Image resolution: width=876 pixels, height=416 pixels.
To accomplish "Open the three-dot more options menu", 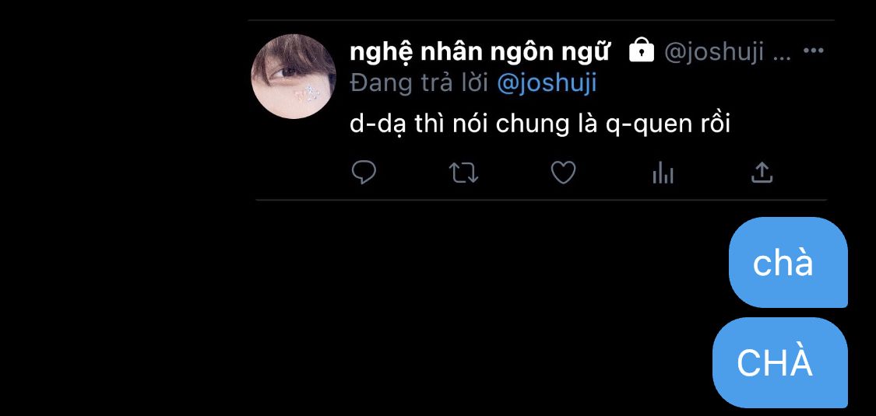I will point(813,51).
